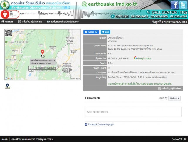Click the document icon in the grey report bar

click(x=160, y=88)
